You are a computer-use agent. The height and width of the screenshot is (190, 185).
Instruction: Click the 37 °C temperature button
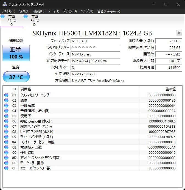pos(16,77)
